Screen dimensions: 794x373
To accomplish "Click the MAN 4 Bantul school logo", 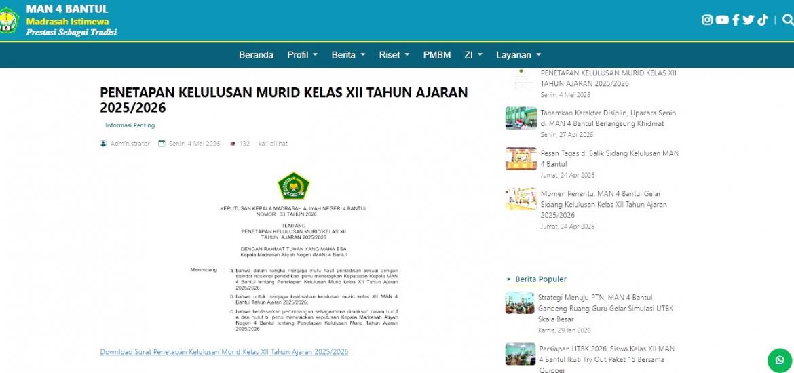I will [x=9, y=20].
